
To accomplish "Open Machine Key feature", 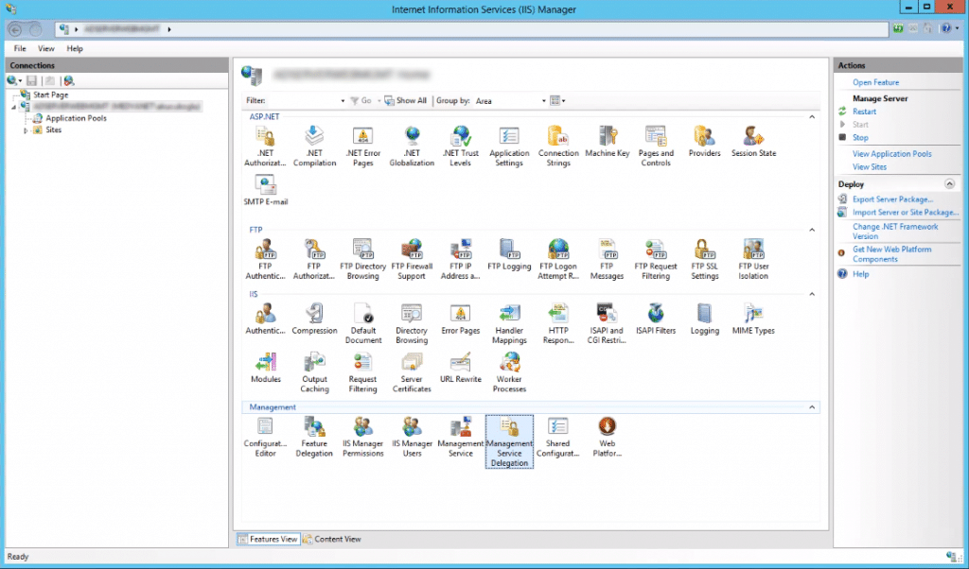I will point(607,142).
